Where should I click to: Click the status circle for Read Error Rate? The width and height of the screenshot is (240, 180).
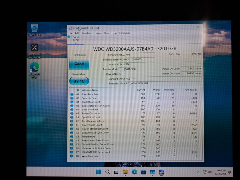pos(72,94)
